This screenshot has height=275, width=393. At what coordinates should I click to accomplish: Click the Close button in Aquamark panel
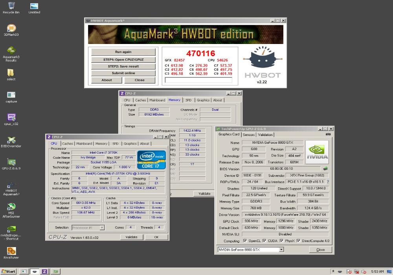140,80
